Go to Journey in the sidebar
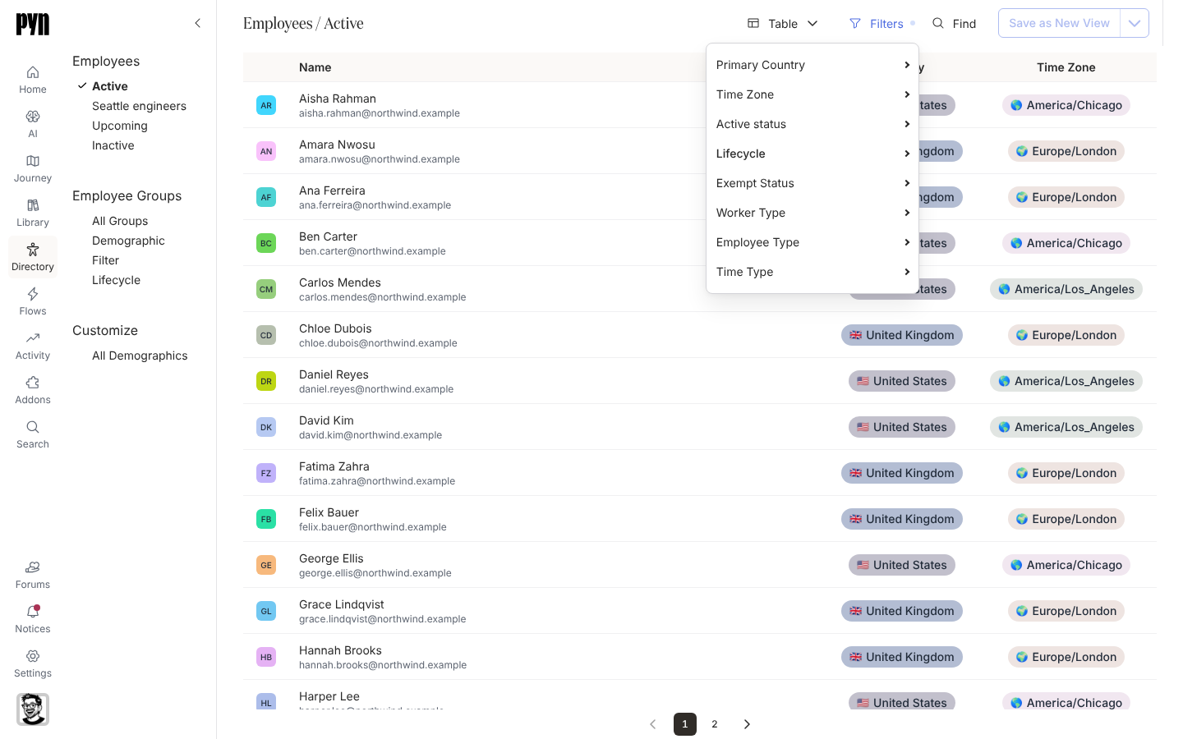Viewport: 1183px width, 739px height. coord(33,168)
